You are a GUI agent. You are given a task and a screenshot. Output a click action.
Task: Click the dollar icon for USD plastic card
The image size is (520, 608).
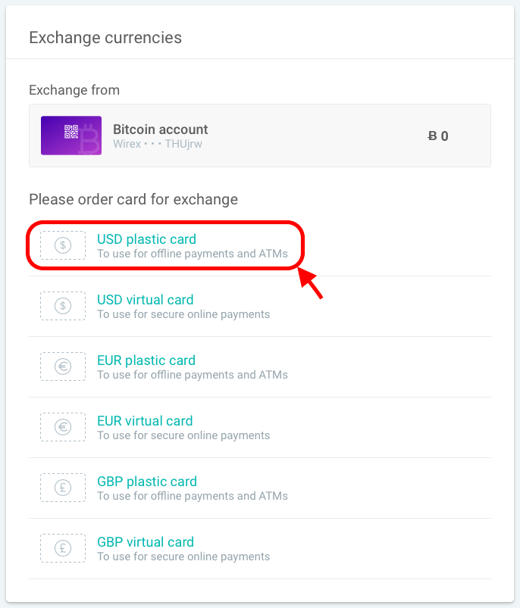tap(63, 245)
